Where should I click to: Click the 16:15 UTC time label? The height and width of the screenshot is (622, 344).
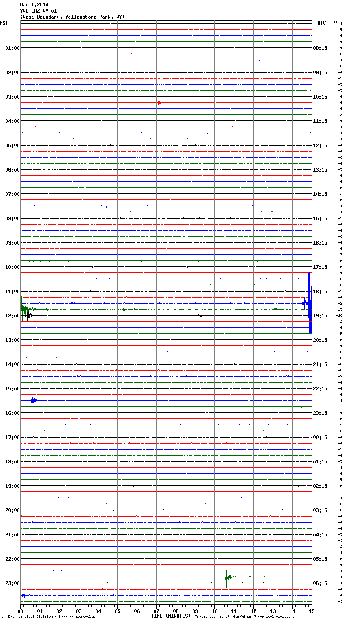pyautogui.click(x=320, y=243)
